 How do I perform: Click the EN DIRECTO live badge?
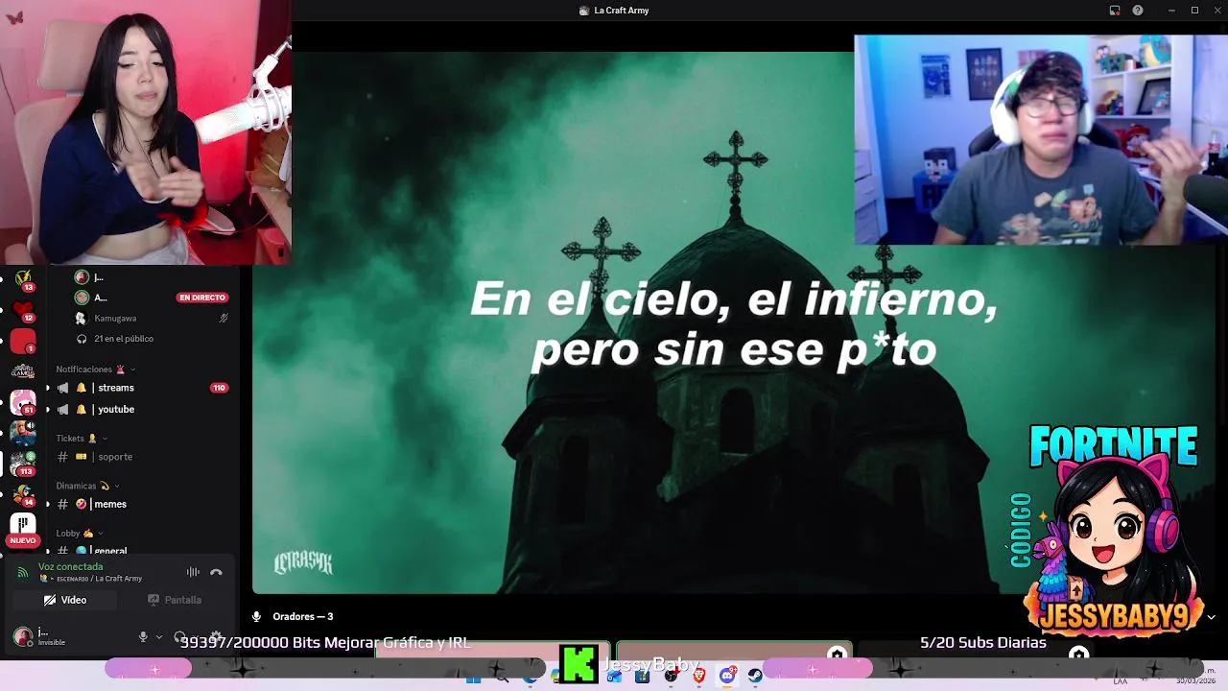201,298
